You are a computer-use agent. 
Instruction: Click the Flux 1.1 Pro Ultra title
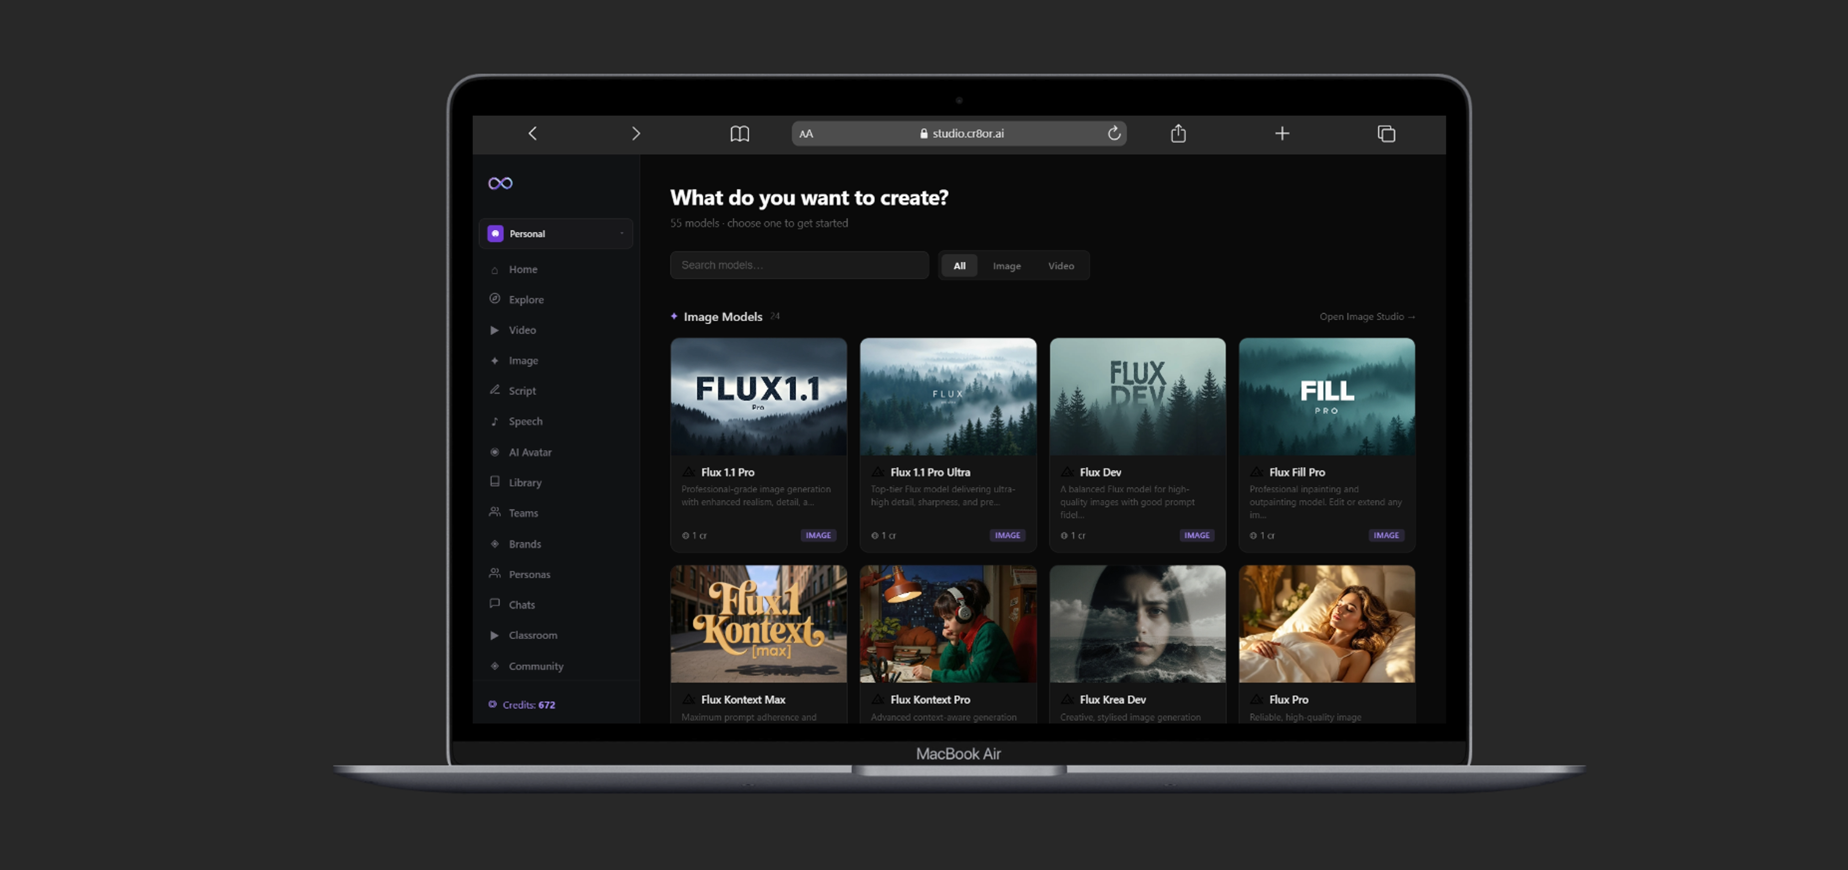coord(930,472)
